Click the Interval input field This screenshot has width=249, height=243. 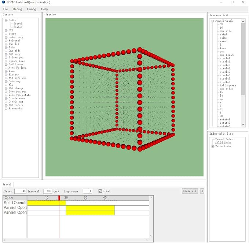tap(48, 191)
